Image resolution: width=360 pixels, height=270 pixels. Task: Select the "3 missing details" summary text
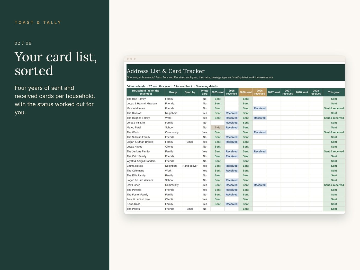[x=207, y=86]
